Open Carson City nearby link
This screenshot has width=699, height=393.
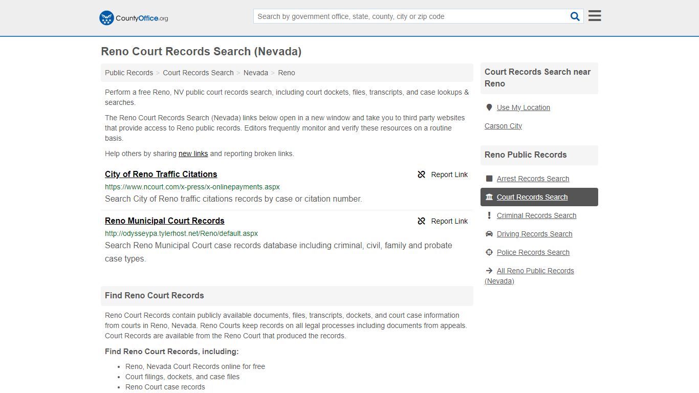coord(503,126)
